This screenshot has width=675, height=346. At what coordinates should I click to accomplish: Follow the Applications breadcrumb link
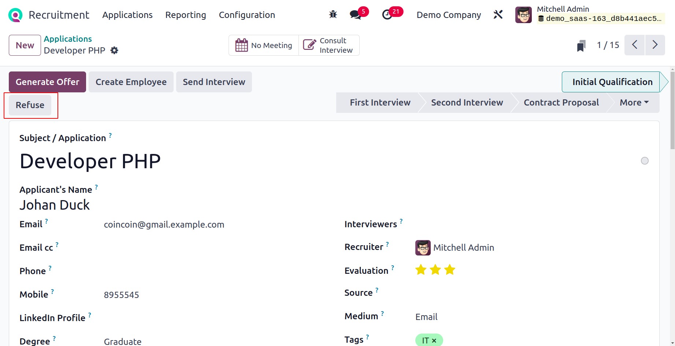68,39
